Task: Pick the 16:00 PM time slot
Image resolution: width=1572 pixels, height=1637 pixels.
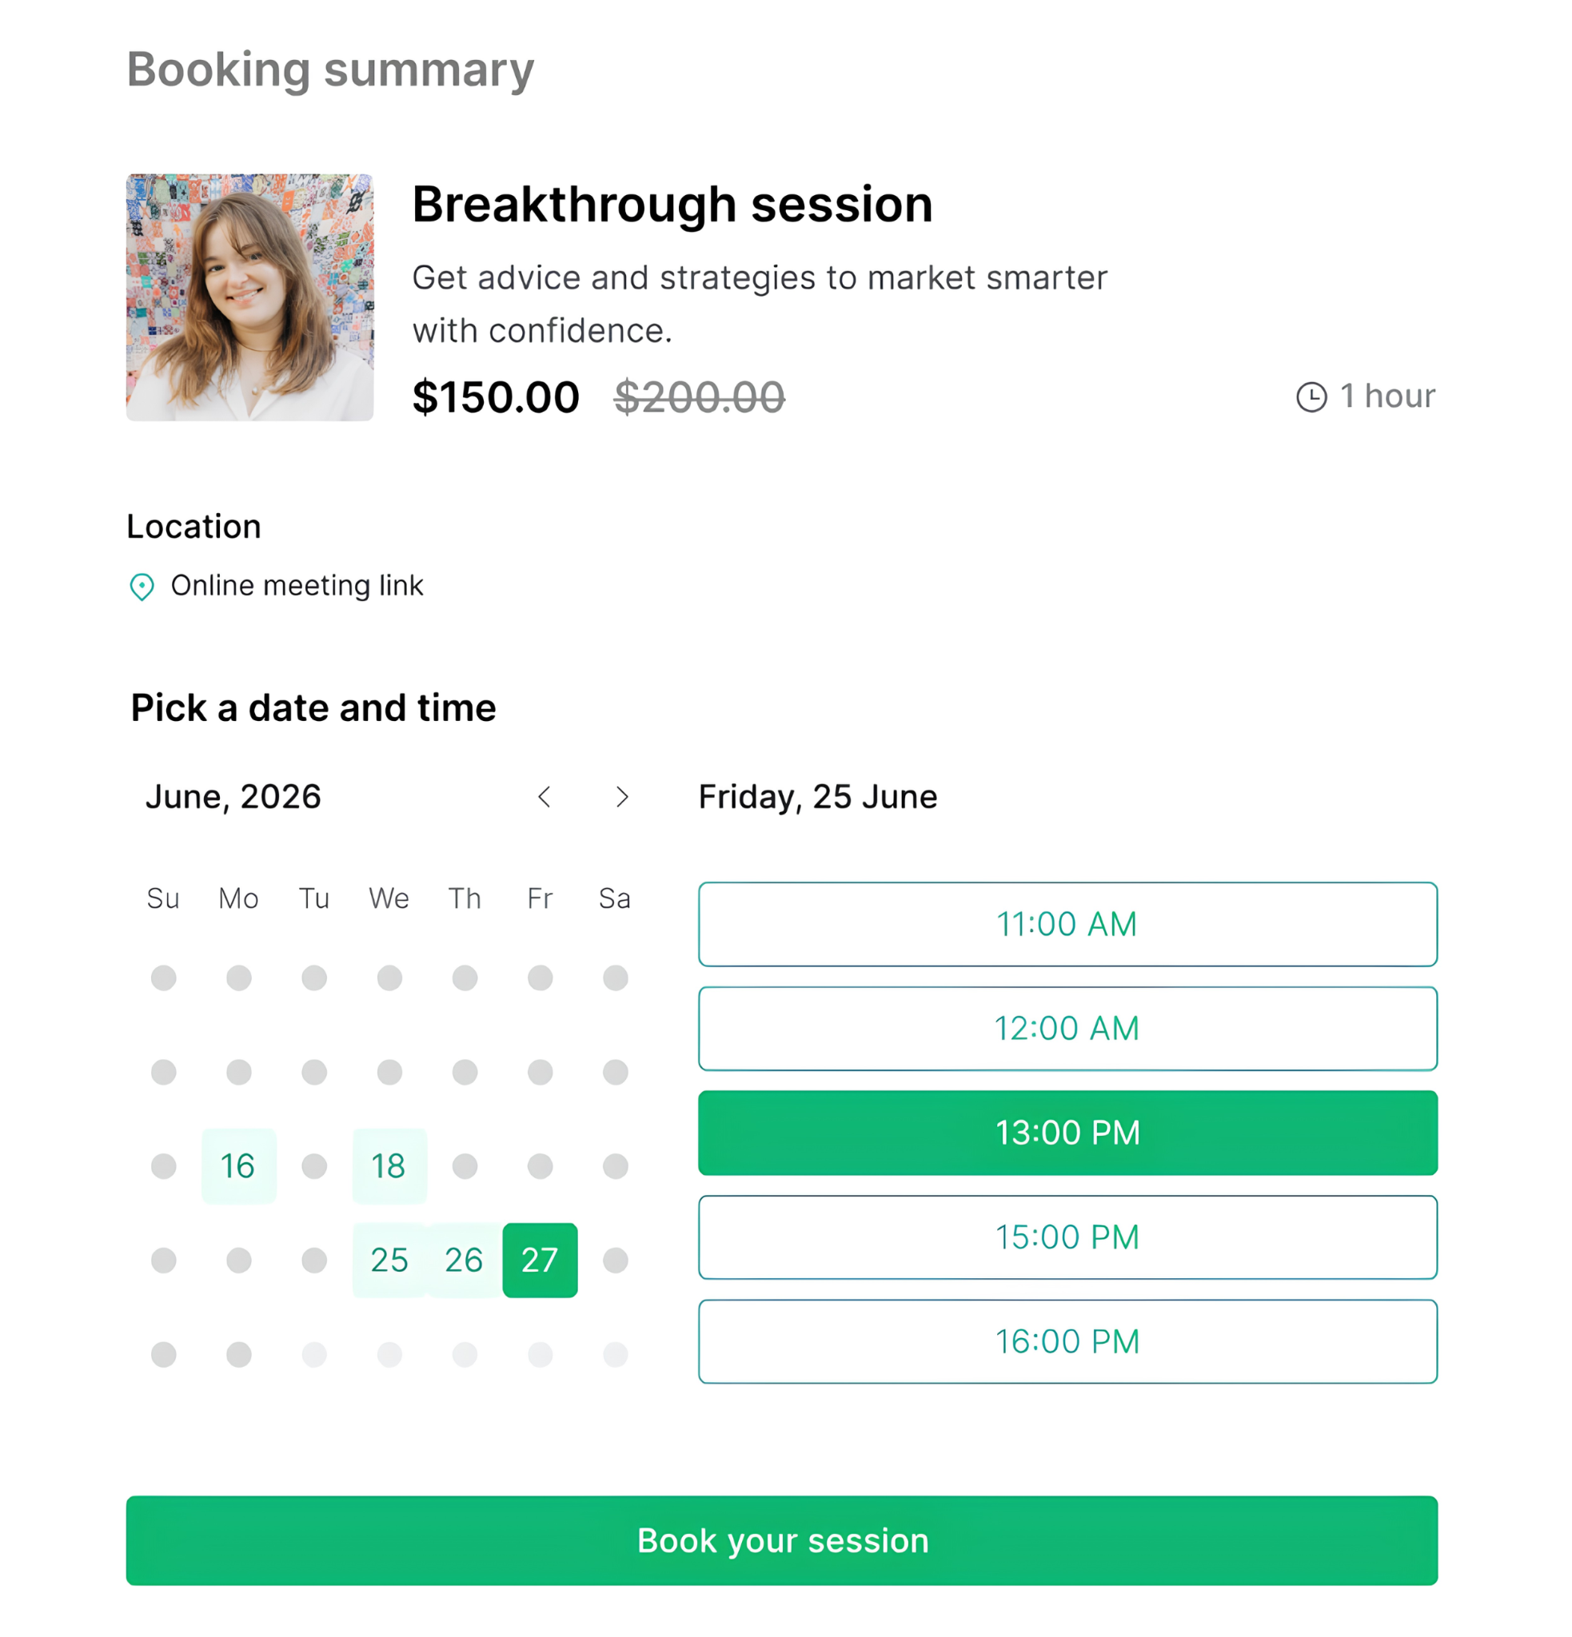Action: (x=1068, y=1342)
